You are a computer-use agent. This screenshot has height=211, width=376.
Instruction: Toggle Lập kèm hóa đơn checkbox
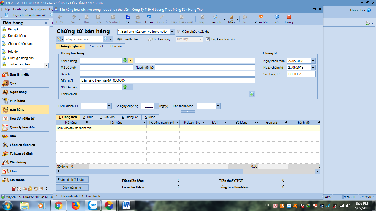tap(208, 39)
